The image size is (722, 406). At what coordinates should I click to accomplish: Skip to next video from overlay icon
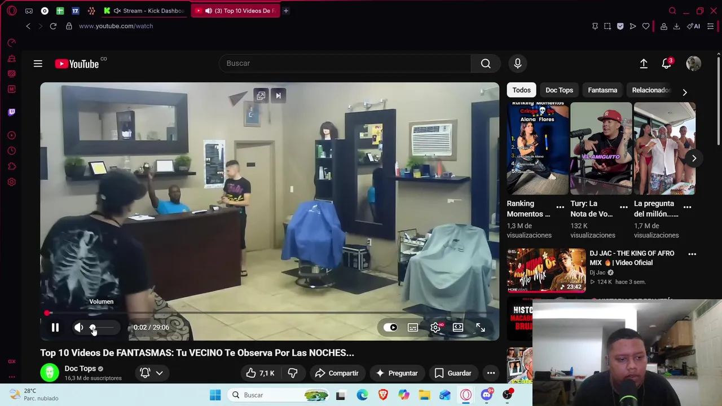tap(278, 96)
